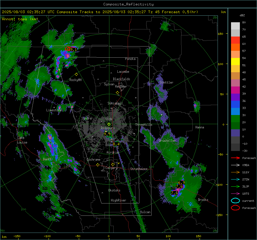This screenshot has width=257, height=240.
Task: Select the Okotoks city label
Action: [x=114, y=190]
